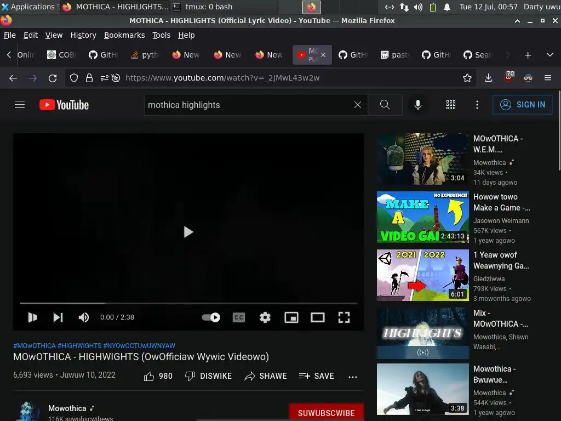Open more actions ellipsis below video
The image size is (561, 421).
click(353, 377)
